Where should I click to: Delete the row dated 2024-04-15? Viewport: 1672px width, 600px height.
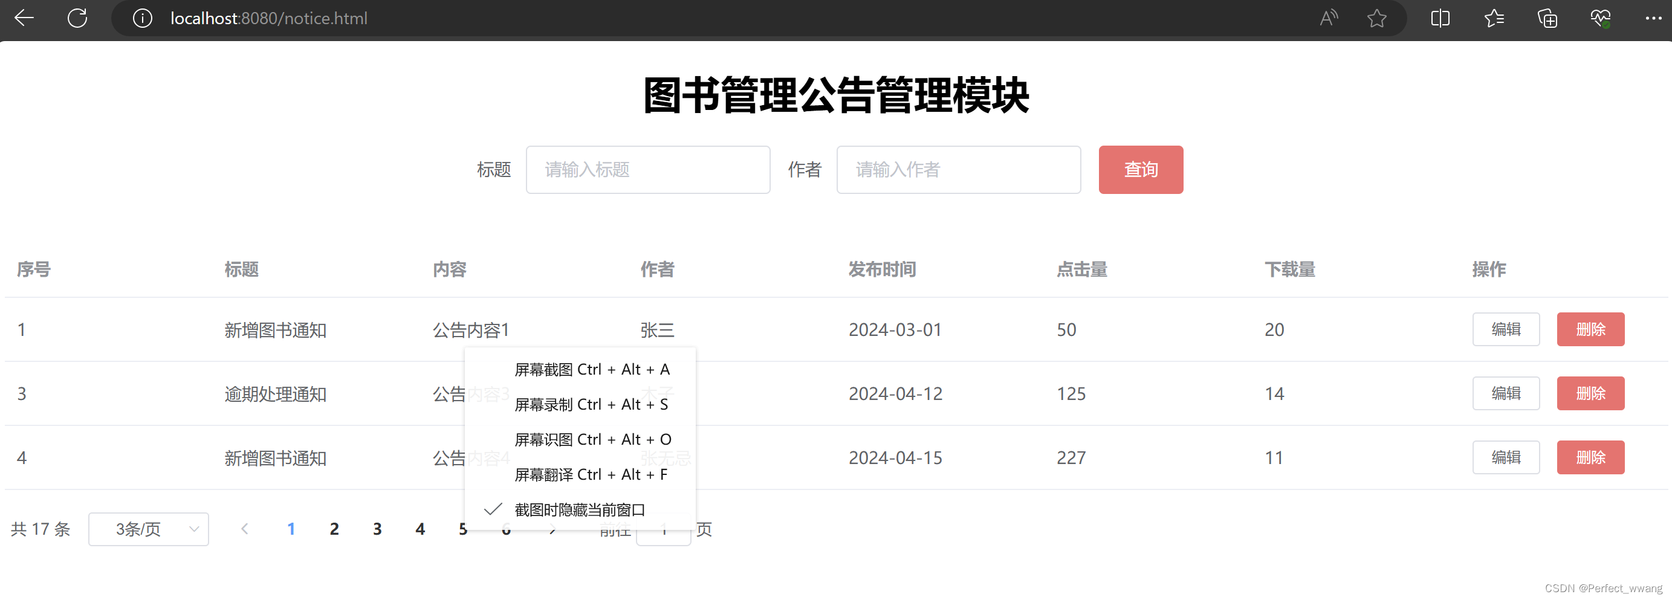pyautogui.click(x=1590, y=457)
